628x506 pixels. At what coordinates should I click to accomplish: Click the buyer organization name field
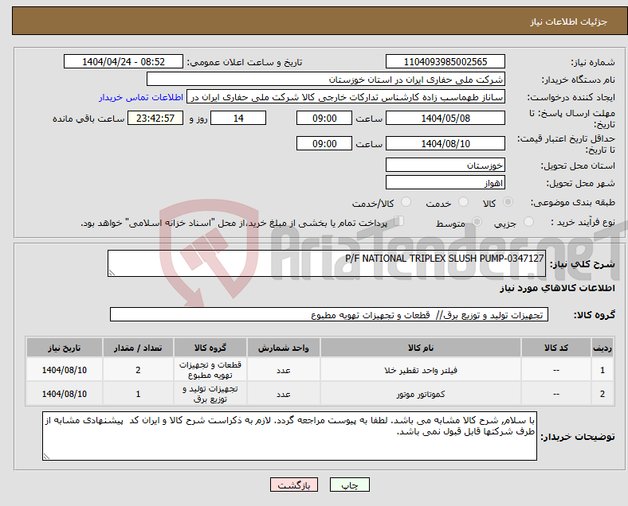[x=326, y=79]
